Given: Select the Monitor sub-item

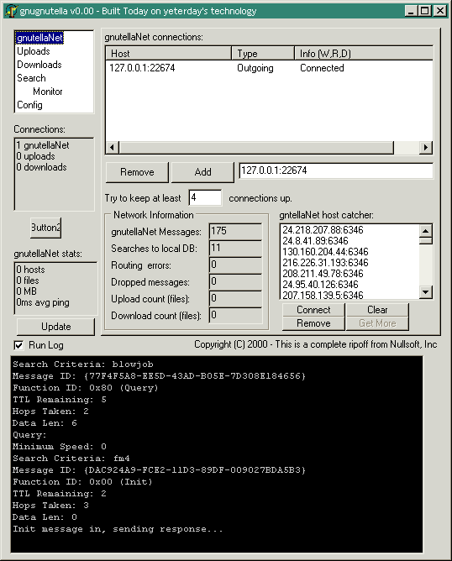Looking at the screenshot, I should [x=48, y=92].
